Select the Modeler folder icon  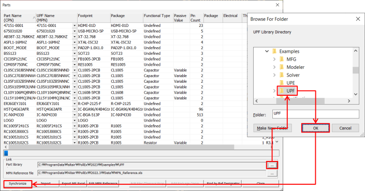click(x=282, y=67)
